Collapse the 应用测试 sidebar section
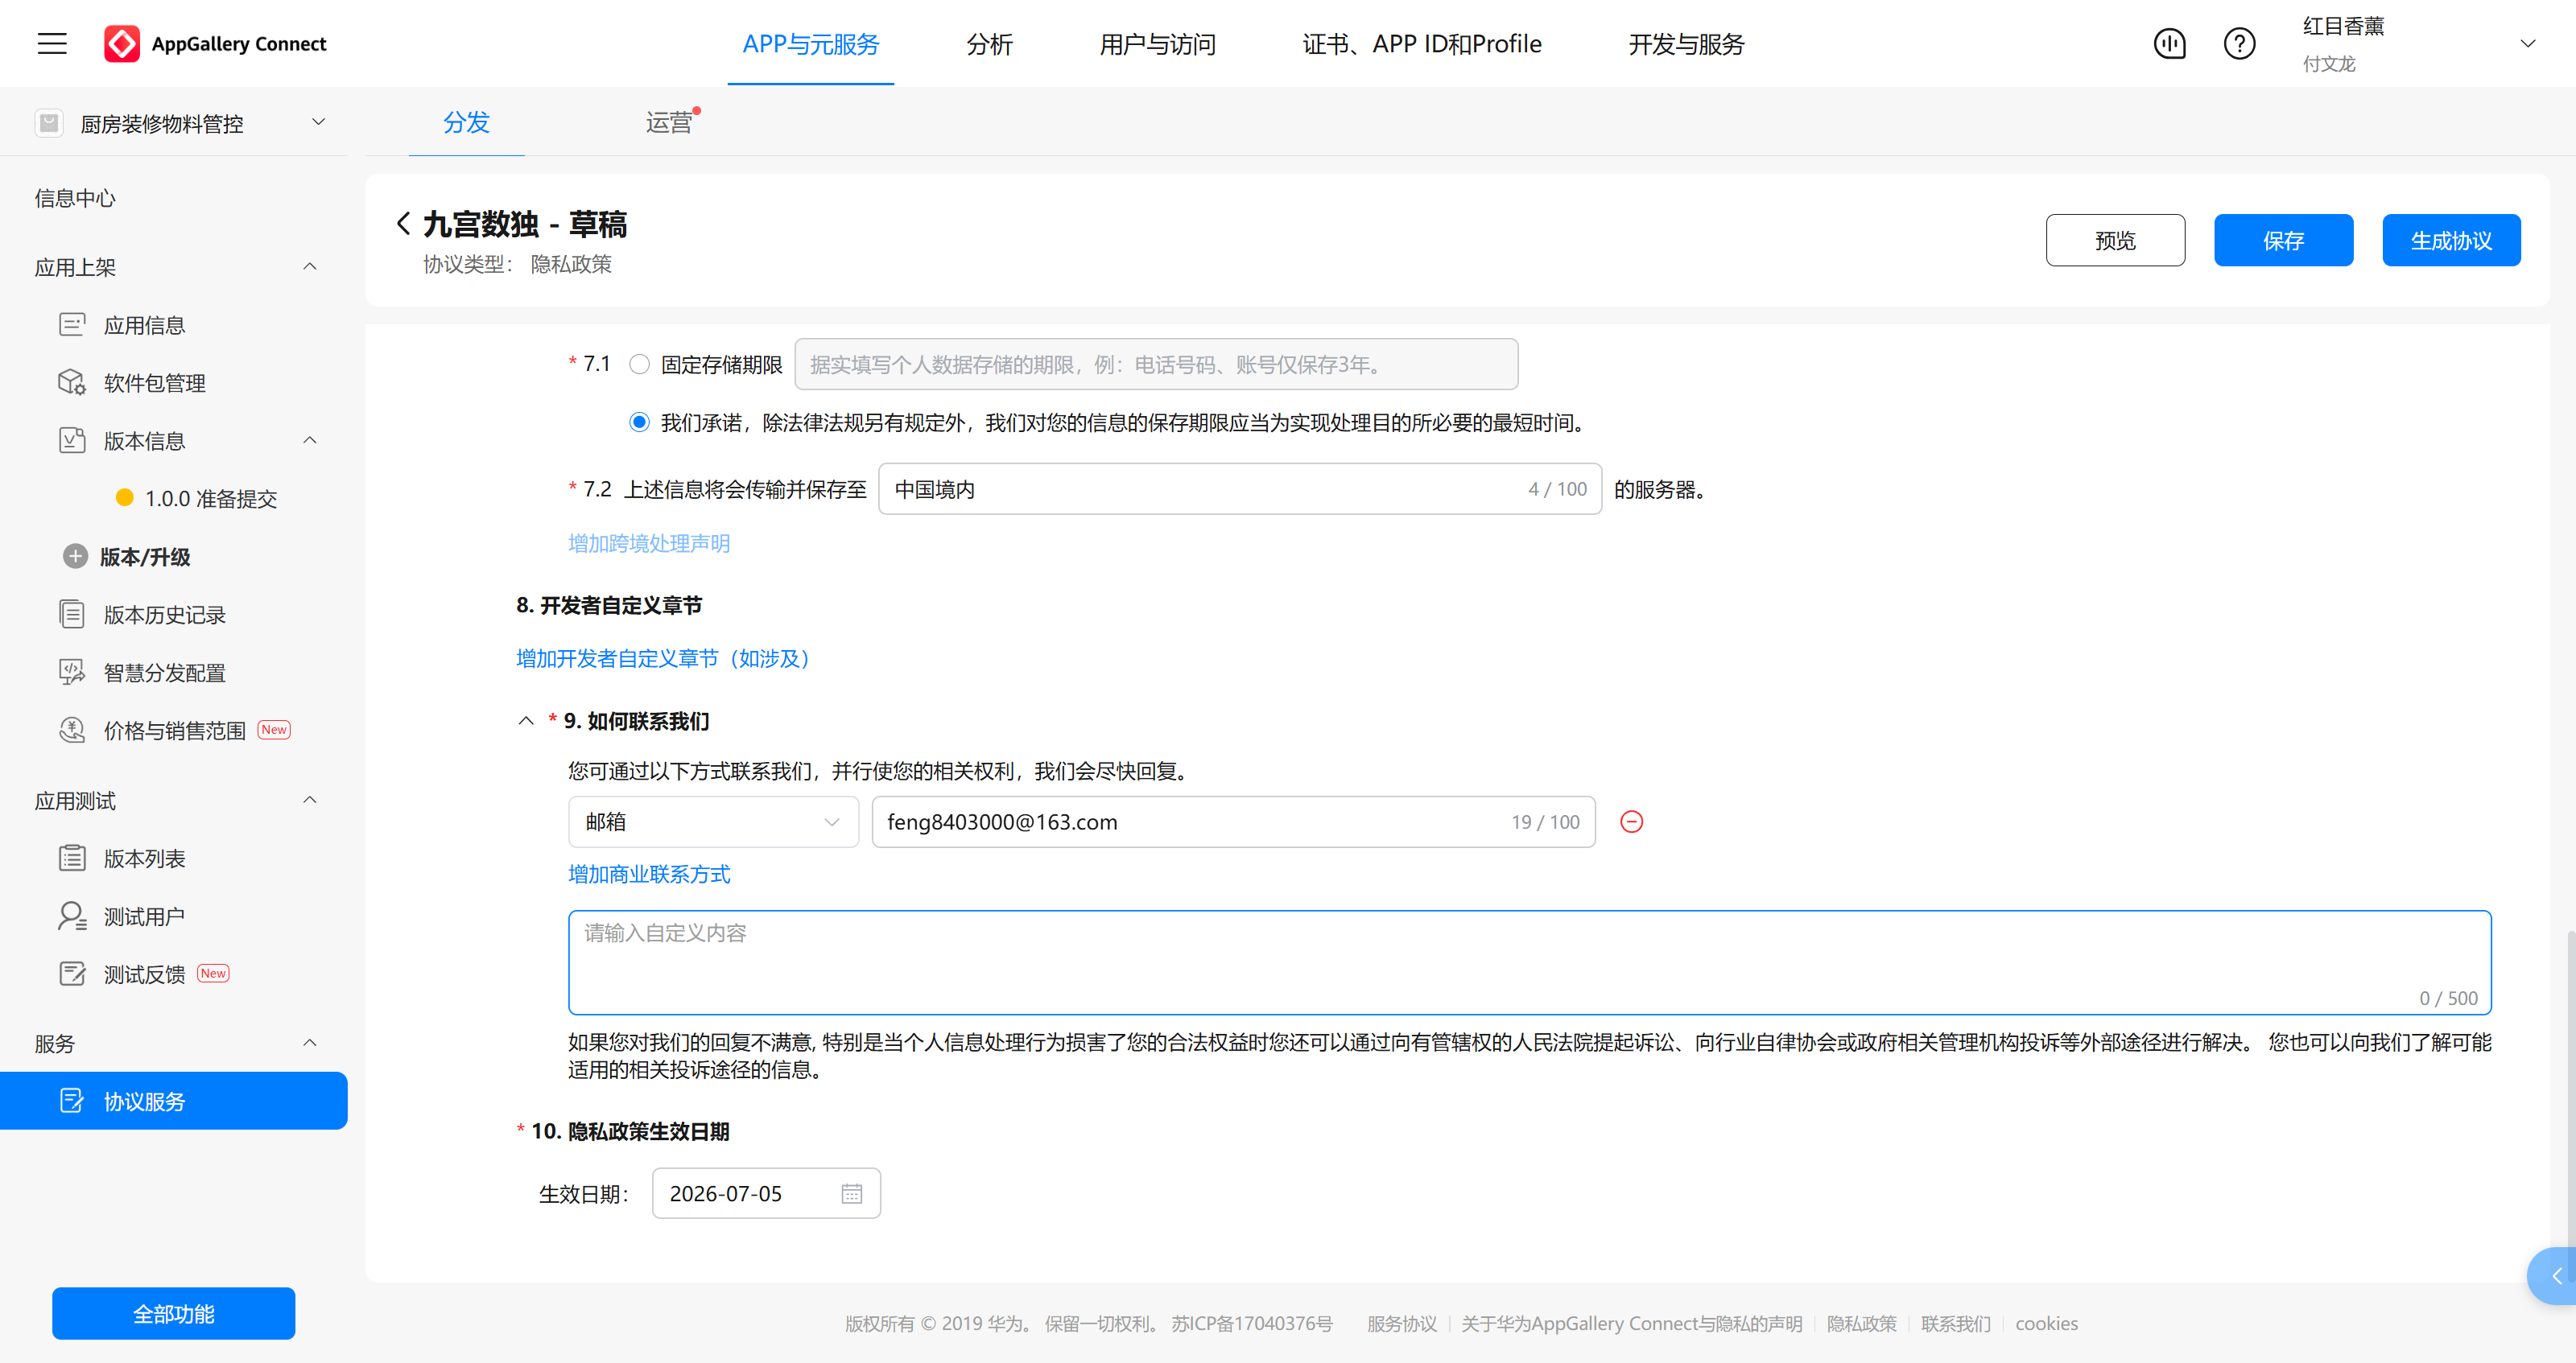This screenshot has width=2576, height=1363. (310, 801)
